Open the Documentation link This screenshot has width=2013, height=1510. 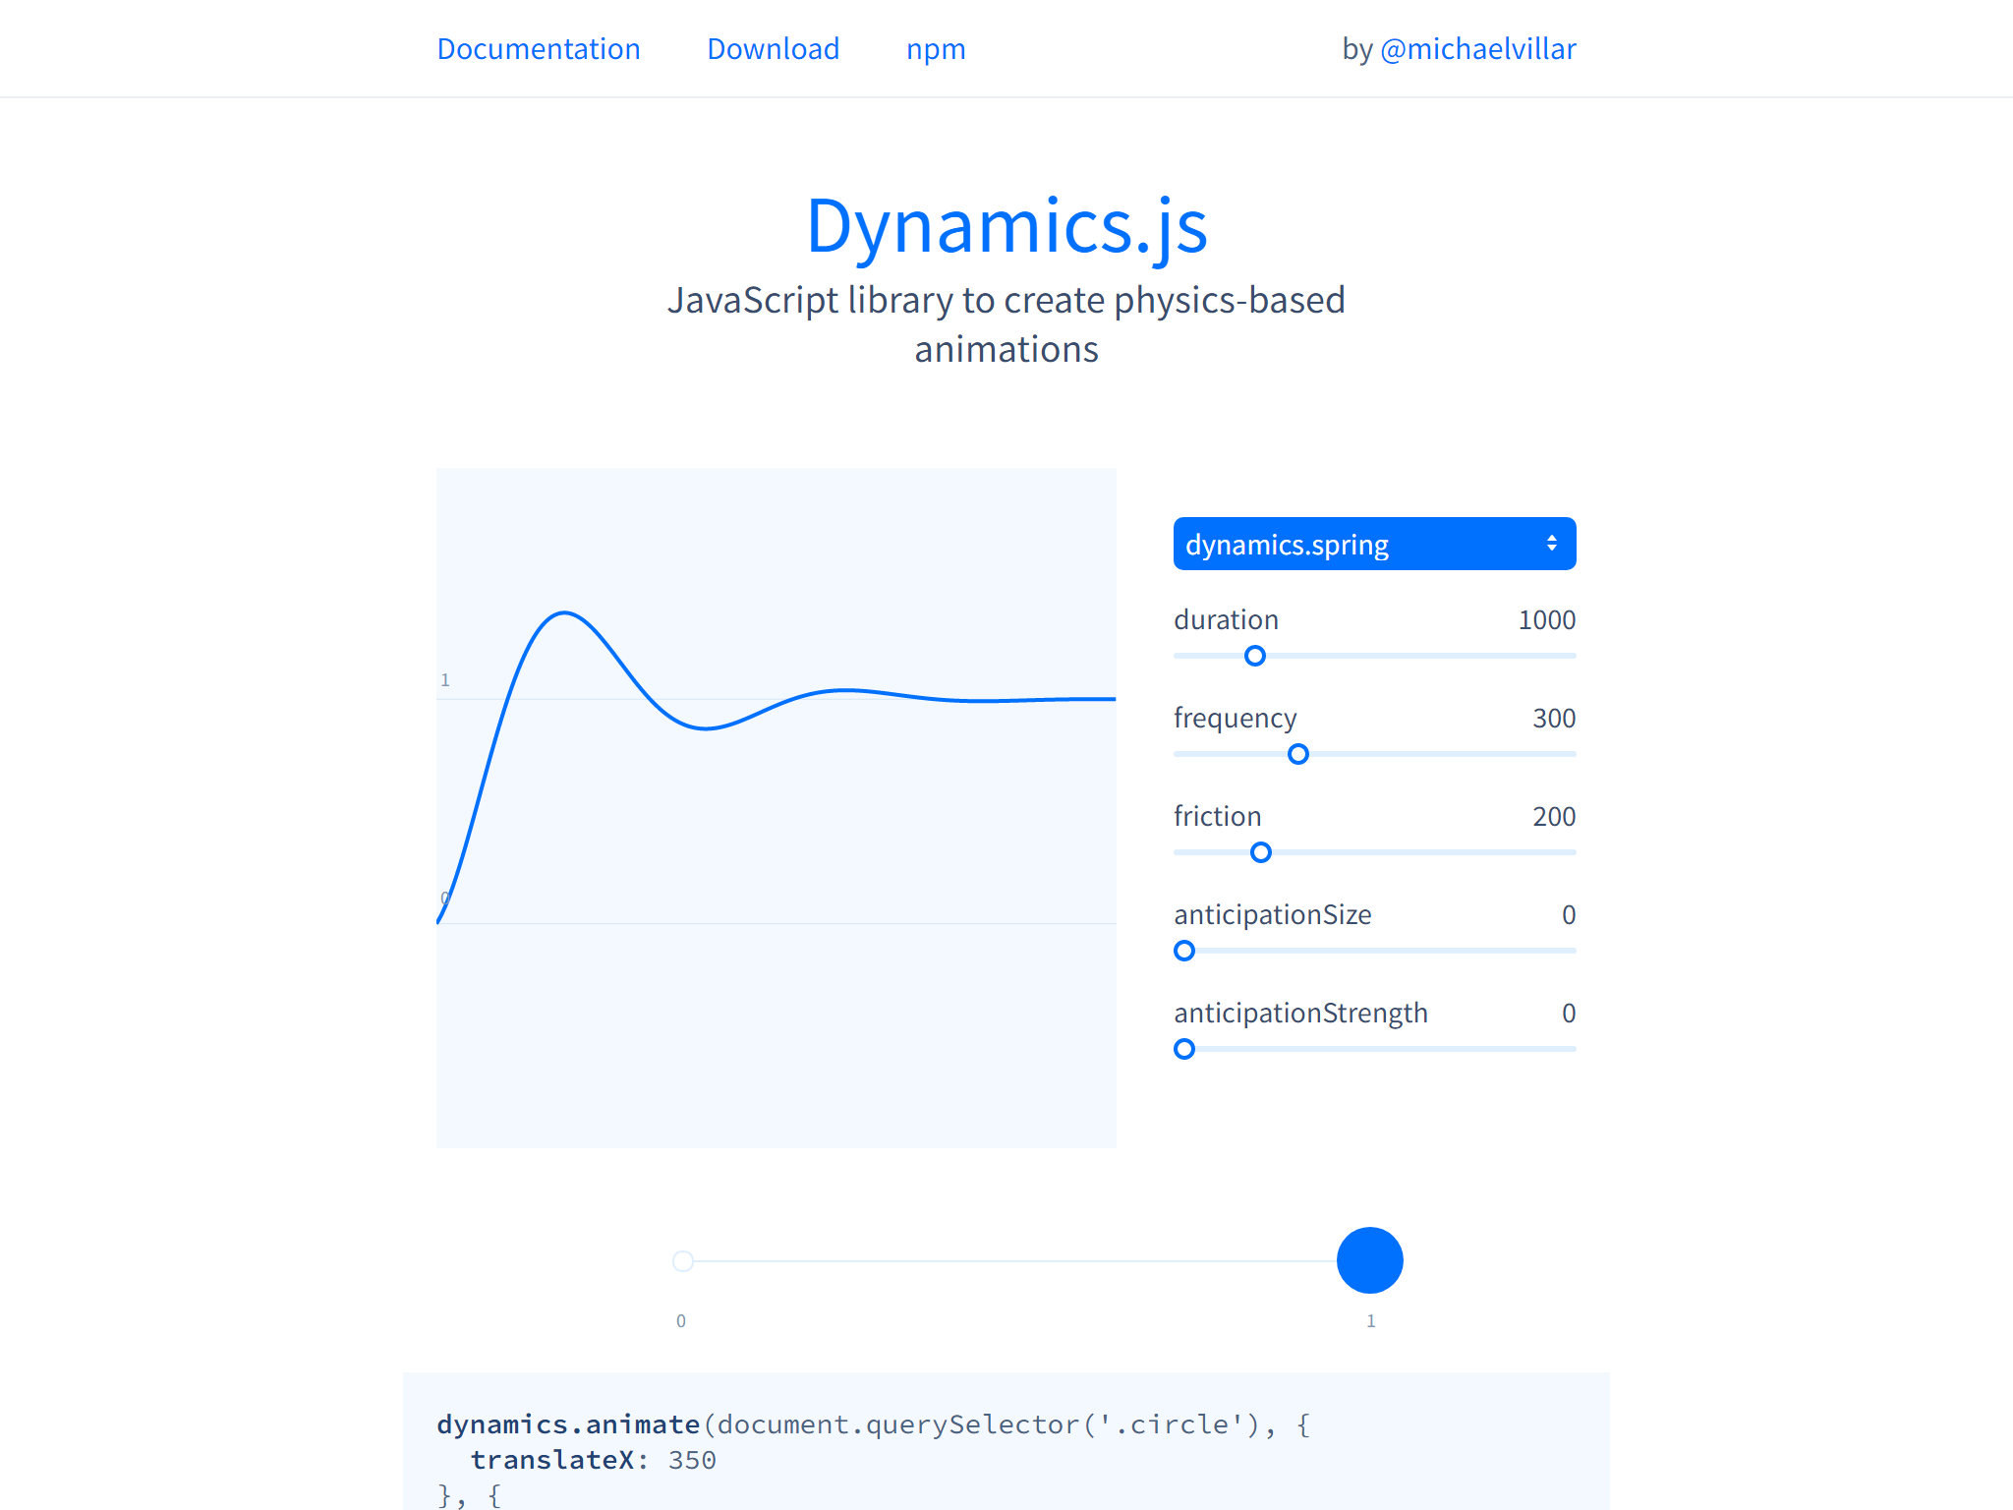[538, 49]
